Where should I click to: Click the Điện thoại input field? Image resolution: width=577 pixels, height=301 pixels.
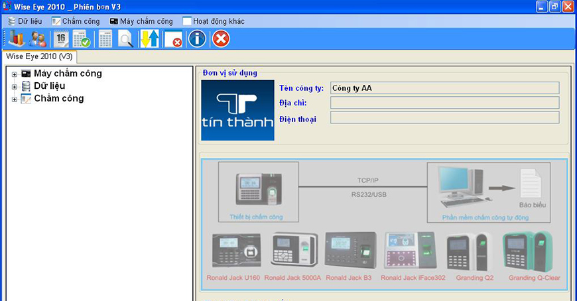[x=444, y=117]
